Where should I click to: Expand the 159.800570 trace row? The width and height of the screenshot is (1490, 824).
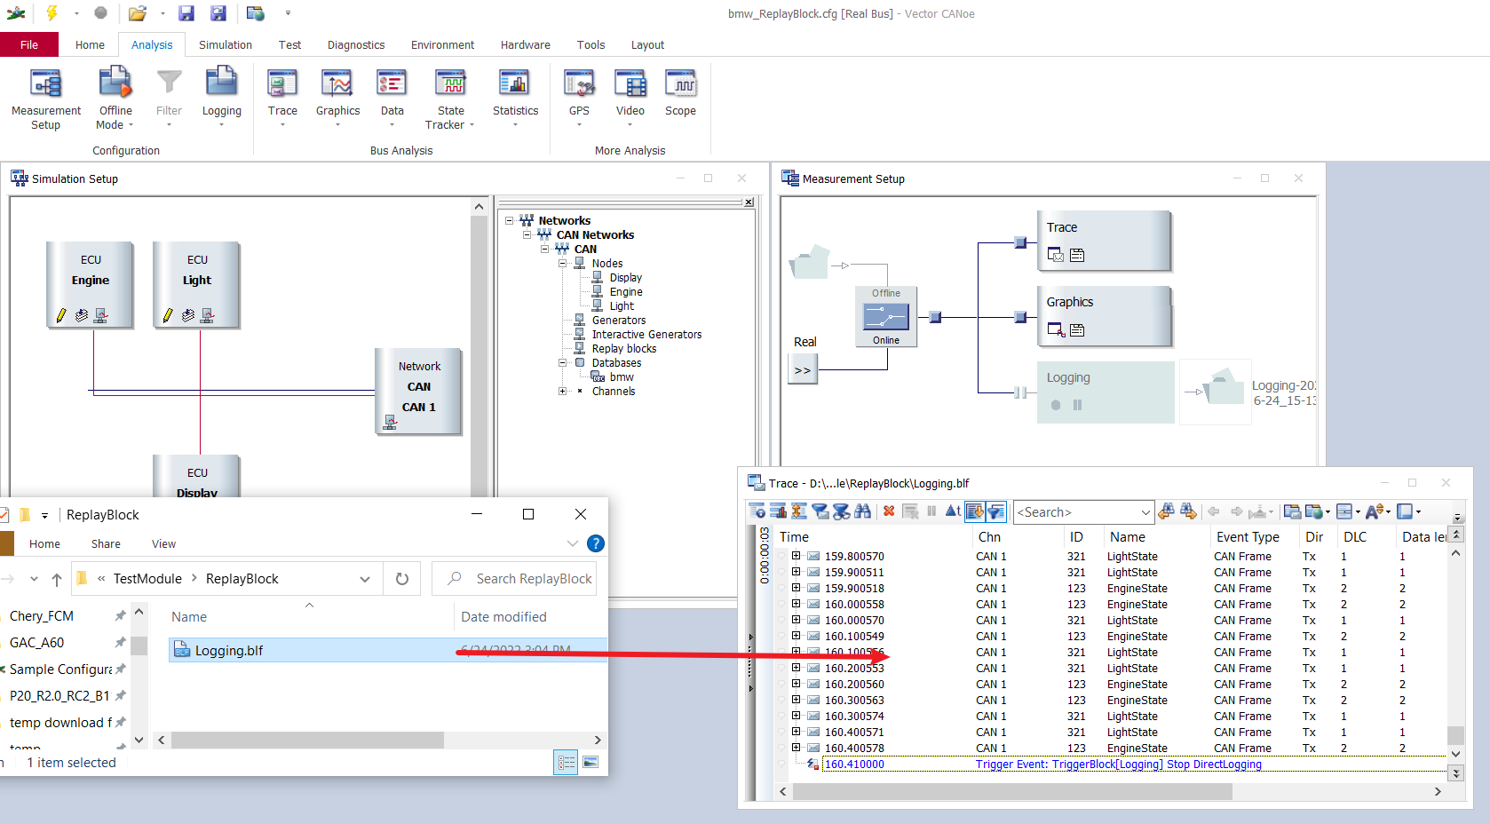tap(797, 556)
